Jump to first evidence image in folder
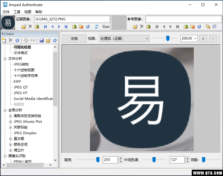Image resolution: width=223 pixels, height=176 pixels. click(x=46, y=27)
